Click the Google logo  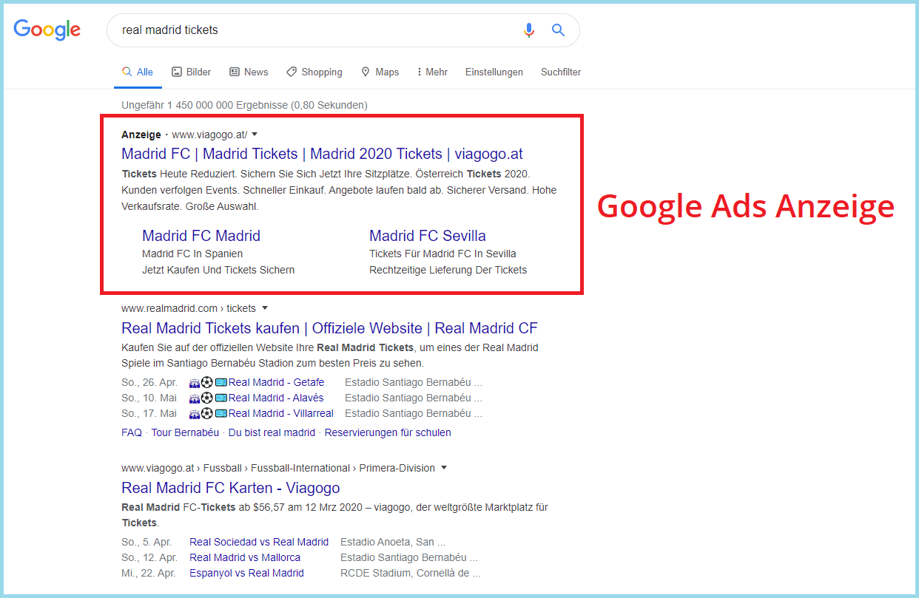point(47,30)
